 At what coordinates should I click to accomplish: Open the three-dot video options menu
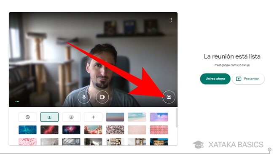point(171,20)
